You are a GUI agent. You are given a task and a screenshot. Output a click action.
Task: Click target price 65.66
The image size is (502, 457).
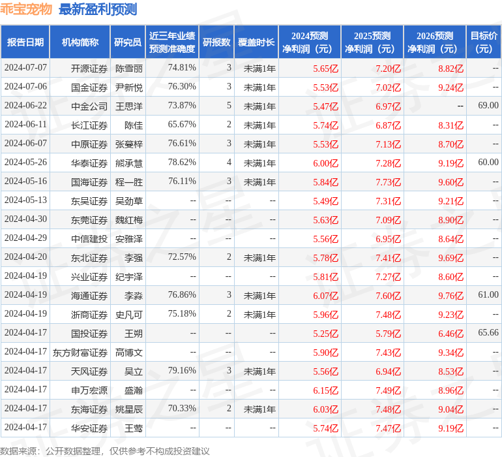(x=488, y=332)
